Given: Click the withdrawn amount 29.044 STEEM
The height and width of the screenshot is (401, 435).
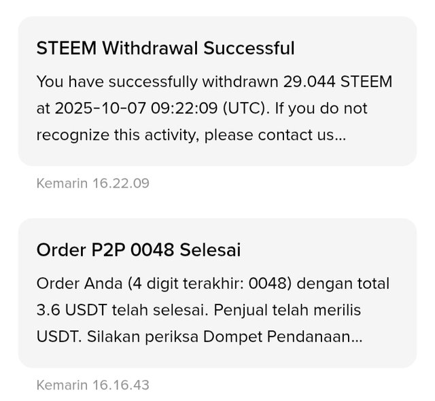Looking at the screenshot, I should click(x=335, y=82).
